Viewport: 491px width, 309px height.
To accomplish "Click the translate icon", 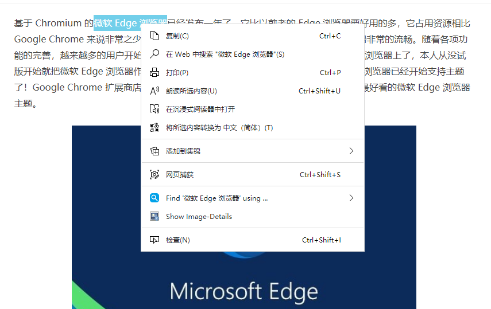I will point(154,127).
